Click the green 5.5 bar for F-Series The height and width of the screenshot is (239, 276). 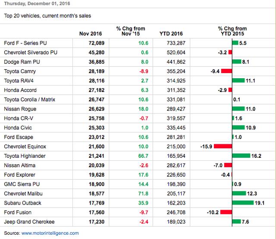point(235,43)
